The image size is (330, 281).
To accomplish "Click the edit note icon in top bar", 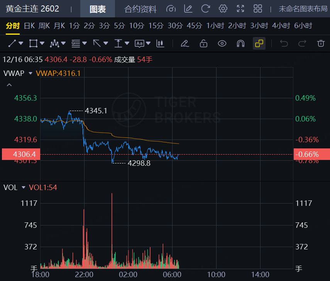I will click(x=188, y=9).
